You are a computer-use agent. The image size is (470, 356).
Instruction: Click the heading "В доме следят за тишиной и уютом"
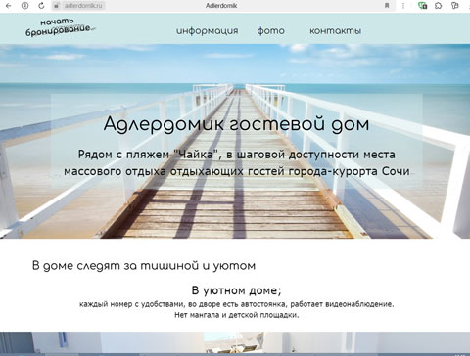pyautogui.click(x=144, y=266)
